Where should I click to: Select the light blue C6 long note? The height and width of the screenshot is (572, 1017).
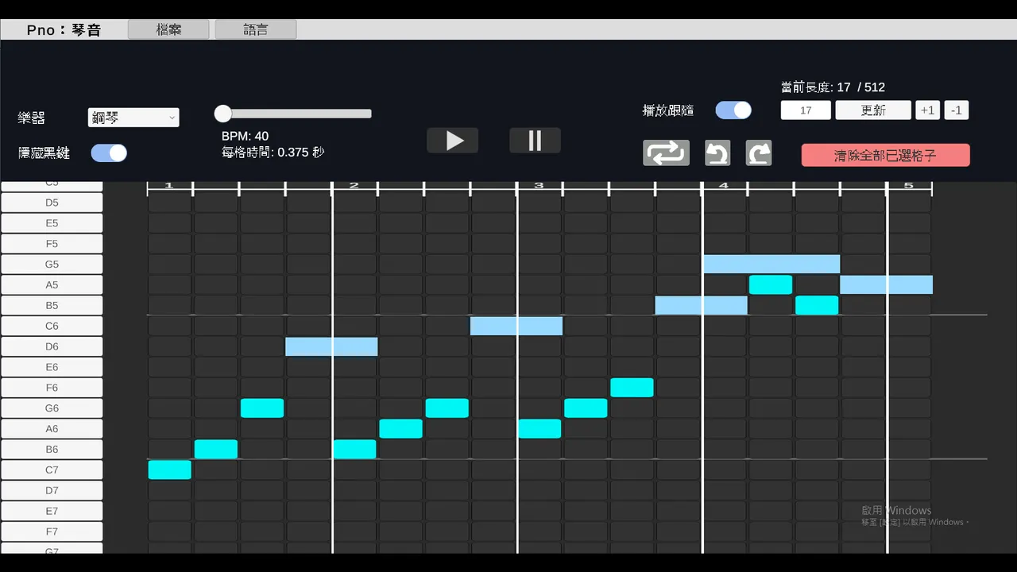pos(516,326)
